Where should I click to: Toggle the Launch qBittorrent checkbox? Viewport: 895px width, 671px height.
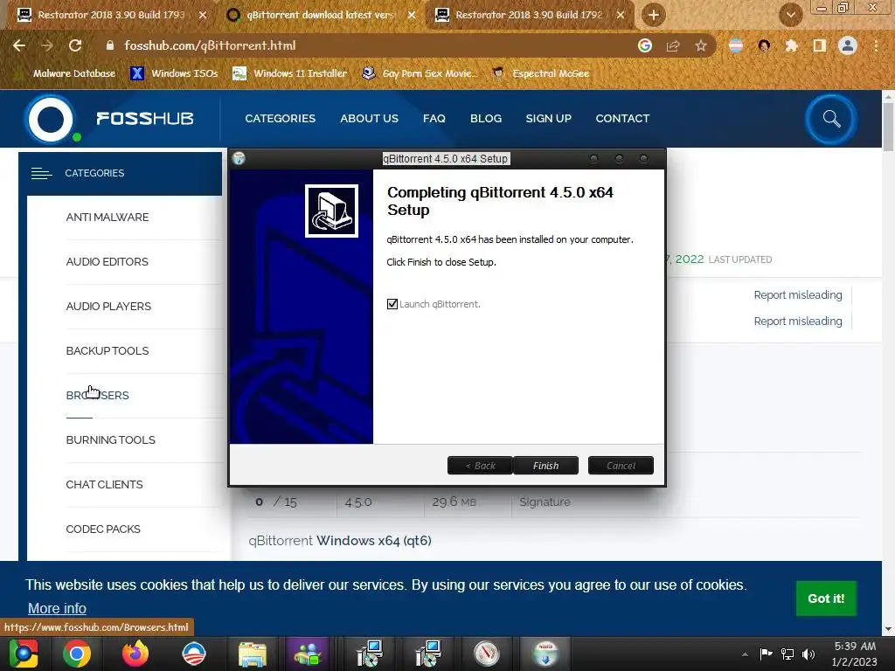(x=392, y=304)
